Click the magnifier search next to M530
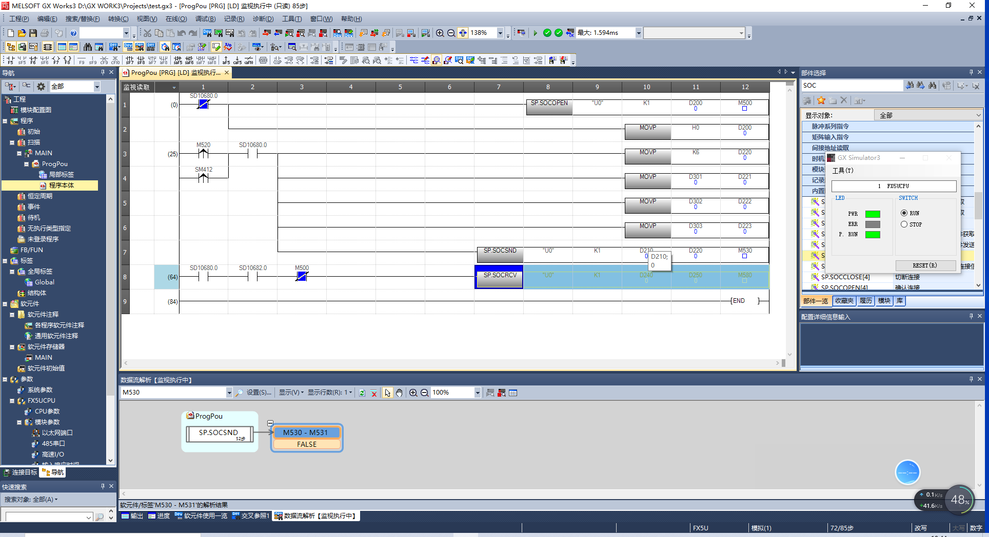Screen dimensions: 989x537 point(239,393)
